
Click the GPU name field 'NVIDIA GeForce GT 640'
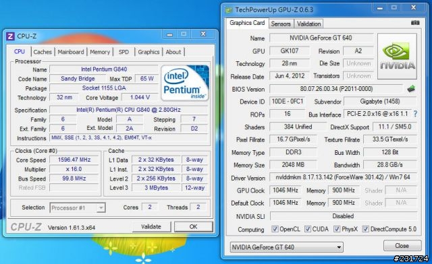[x=321, y=38]
